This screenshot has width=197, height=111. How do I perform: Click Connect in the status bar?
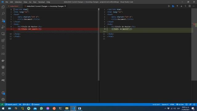pos(36,105)
